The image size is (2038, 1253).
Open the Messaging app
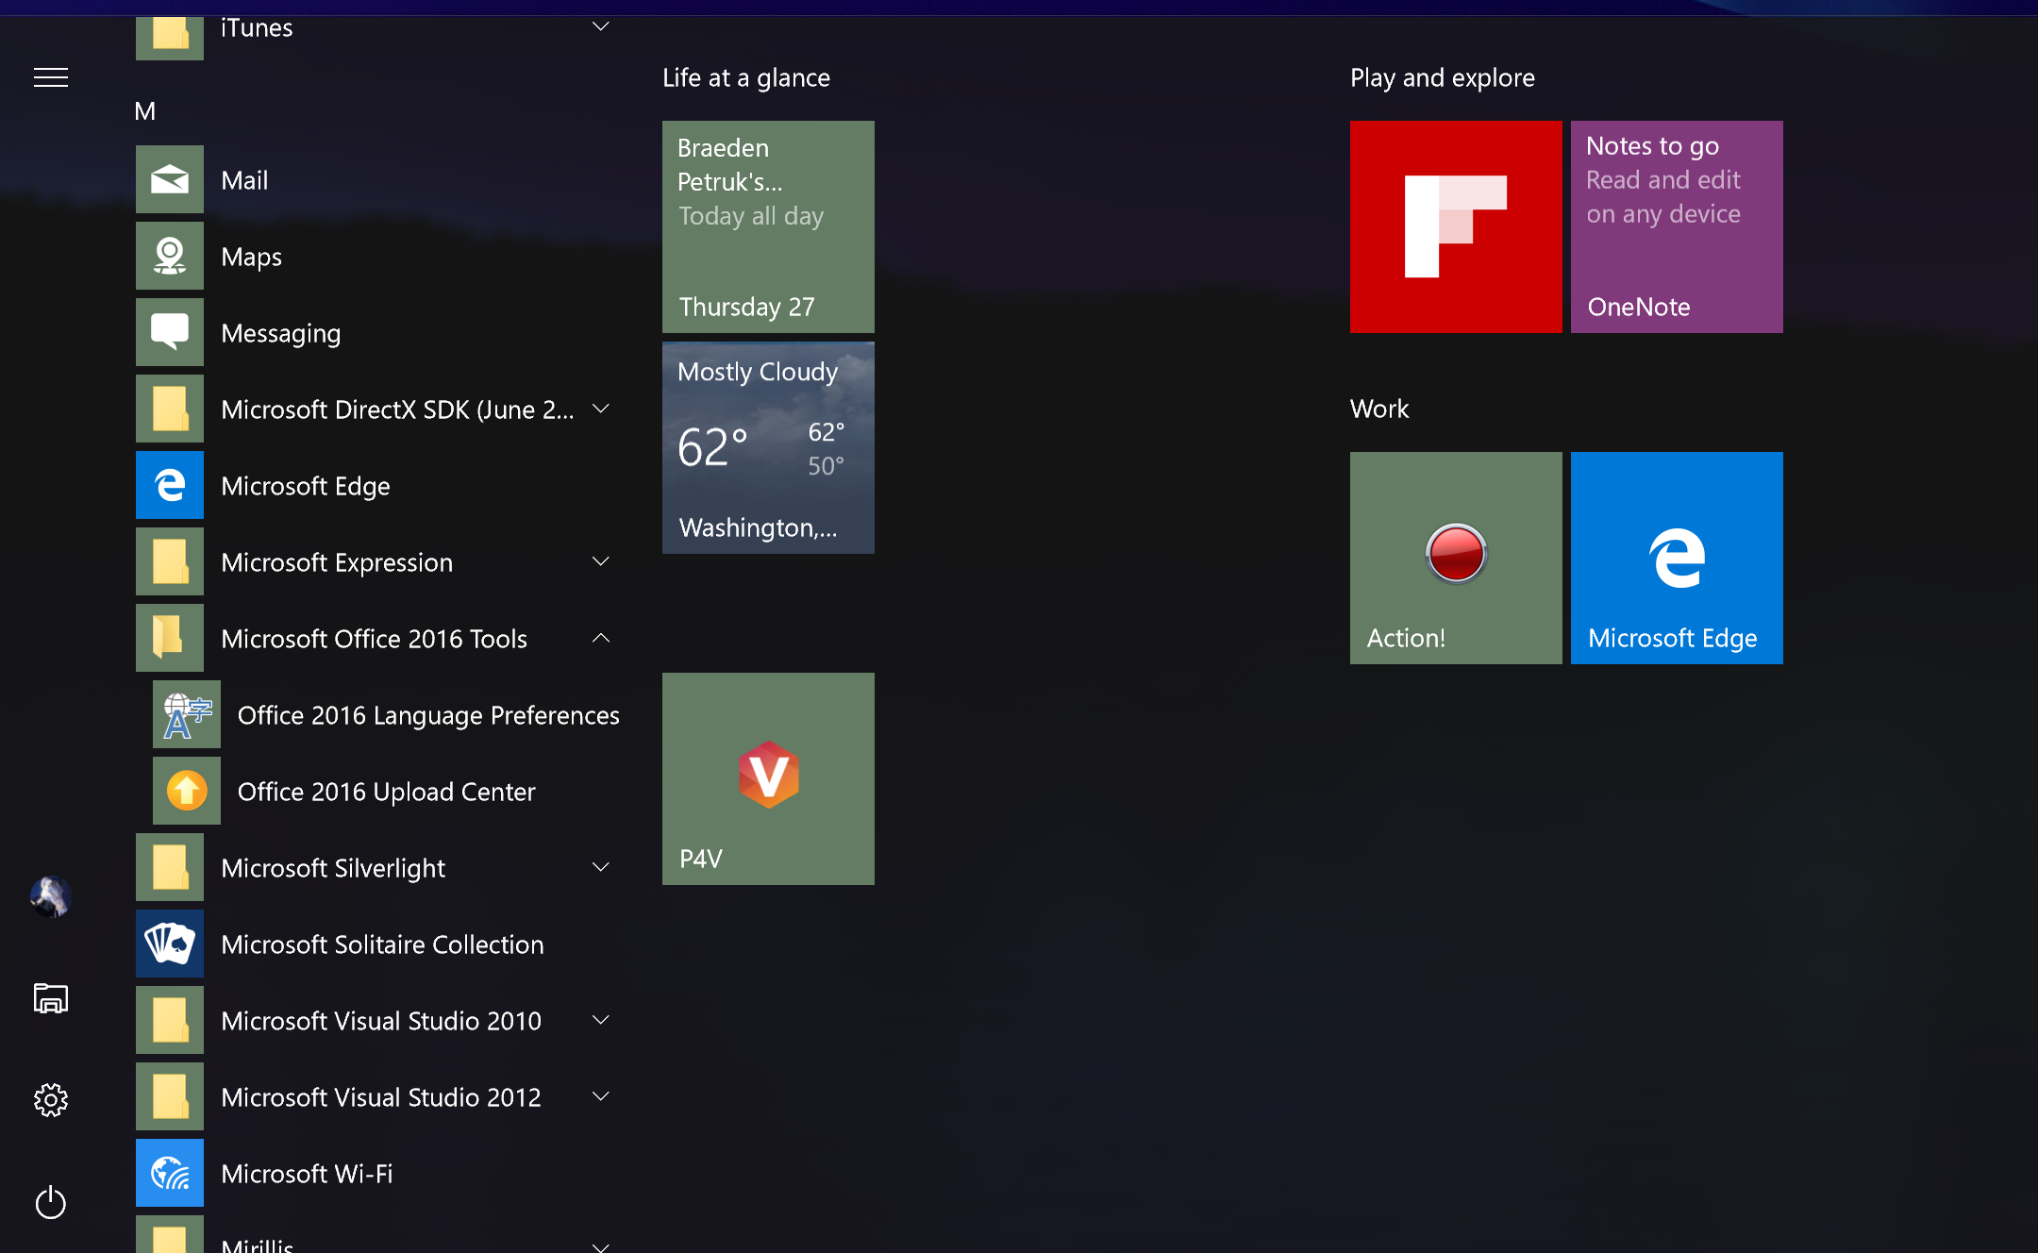pos(280,332)
